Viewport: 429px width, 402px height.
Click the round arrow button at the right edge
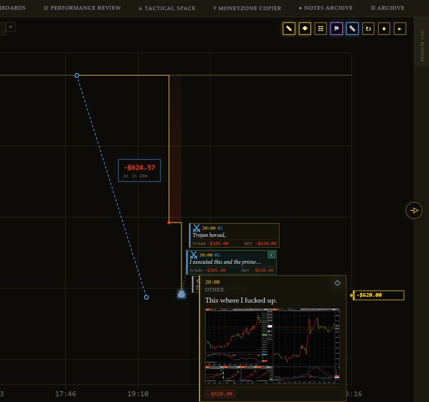[x=414, y=210]
